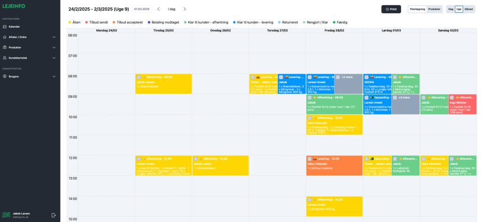Tick checkbox on Afhentning 12.00 Larsen Invest

point(139,159)
